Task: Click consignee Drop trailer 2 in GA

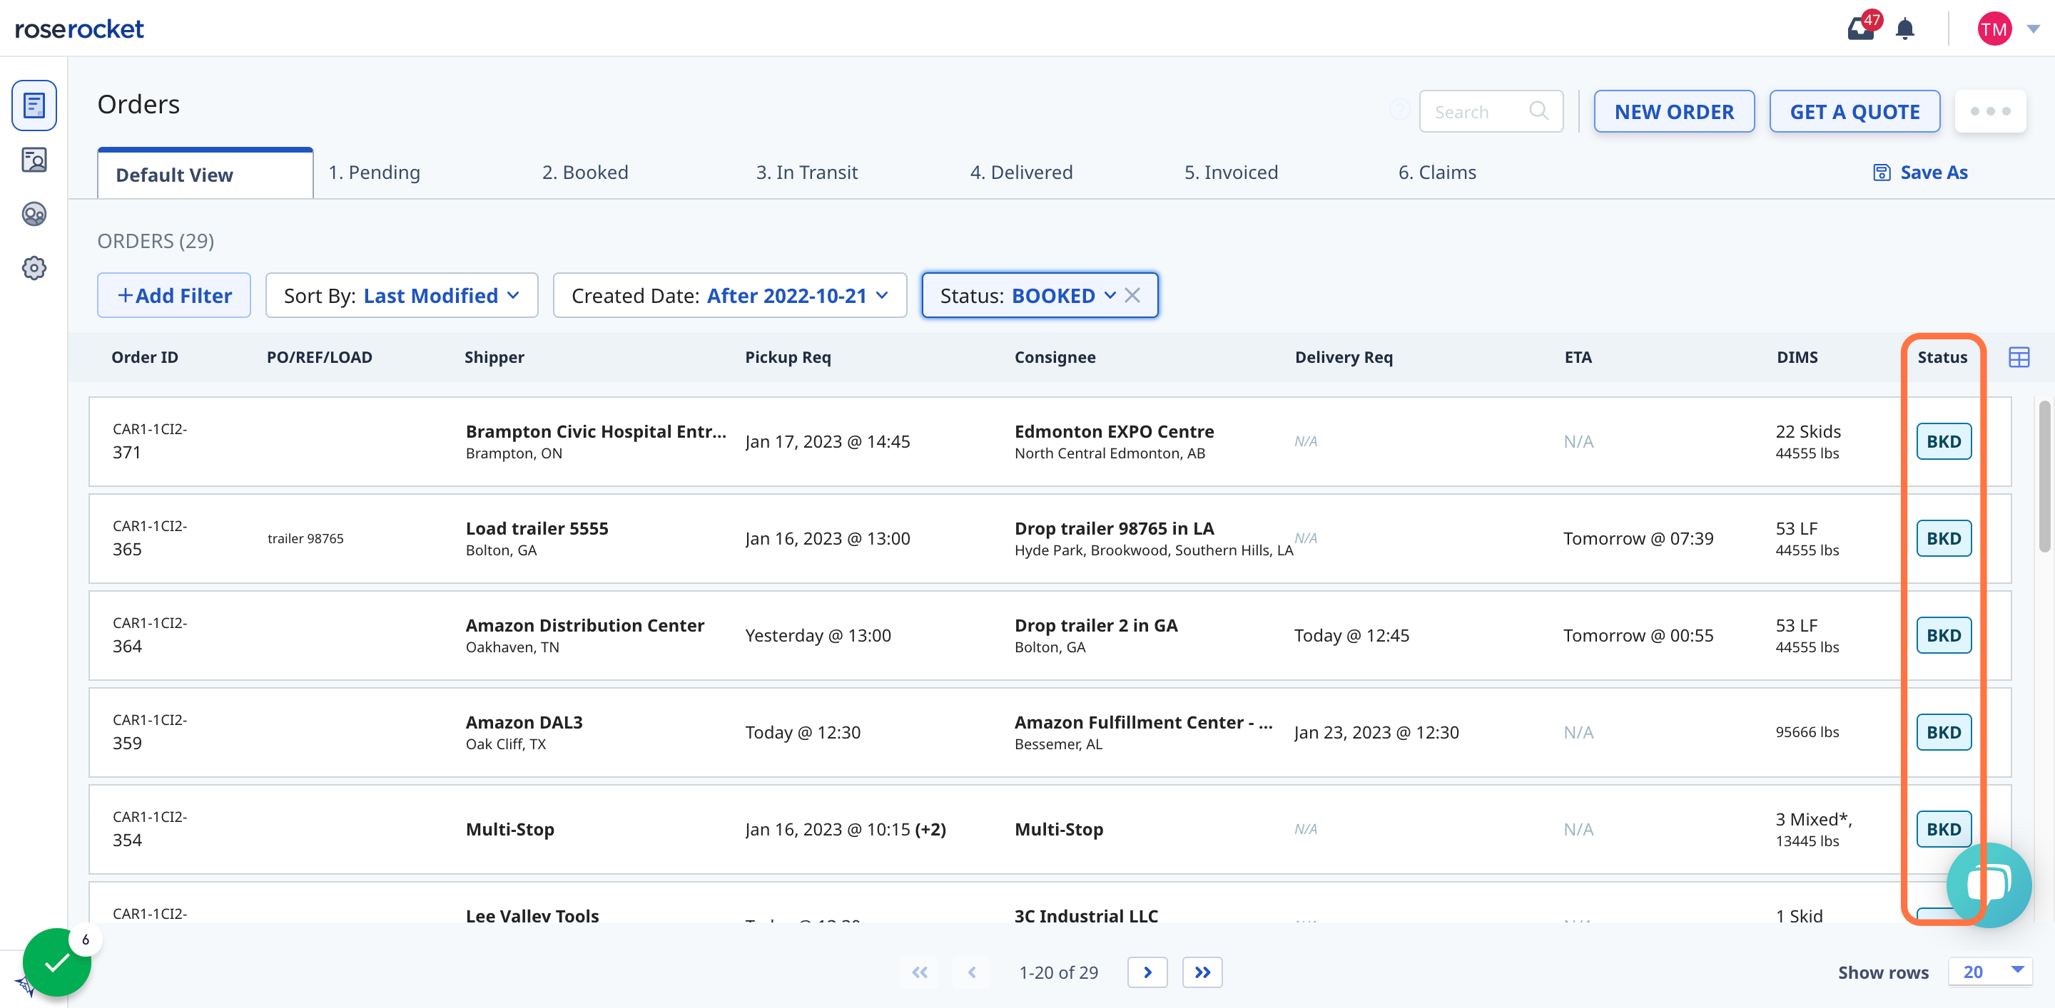Action: [x=1095, y=625]
